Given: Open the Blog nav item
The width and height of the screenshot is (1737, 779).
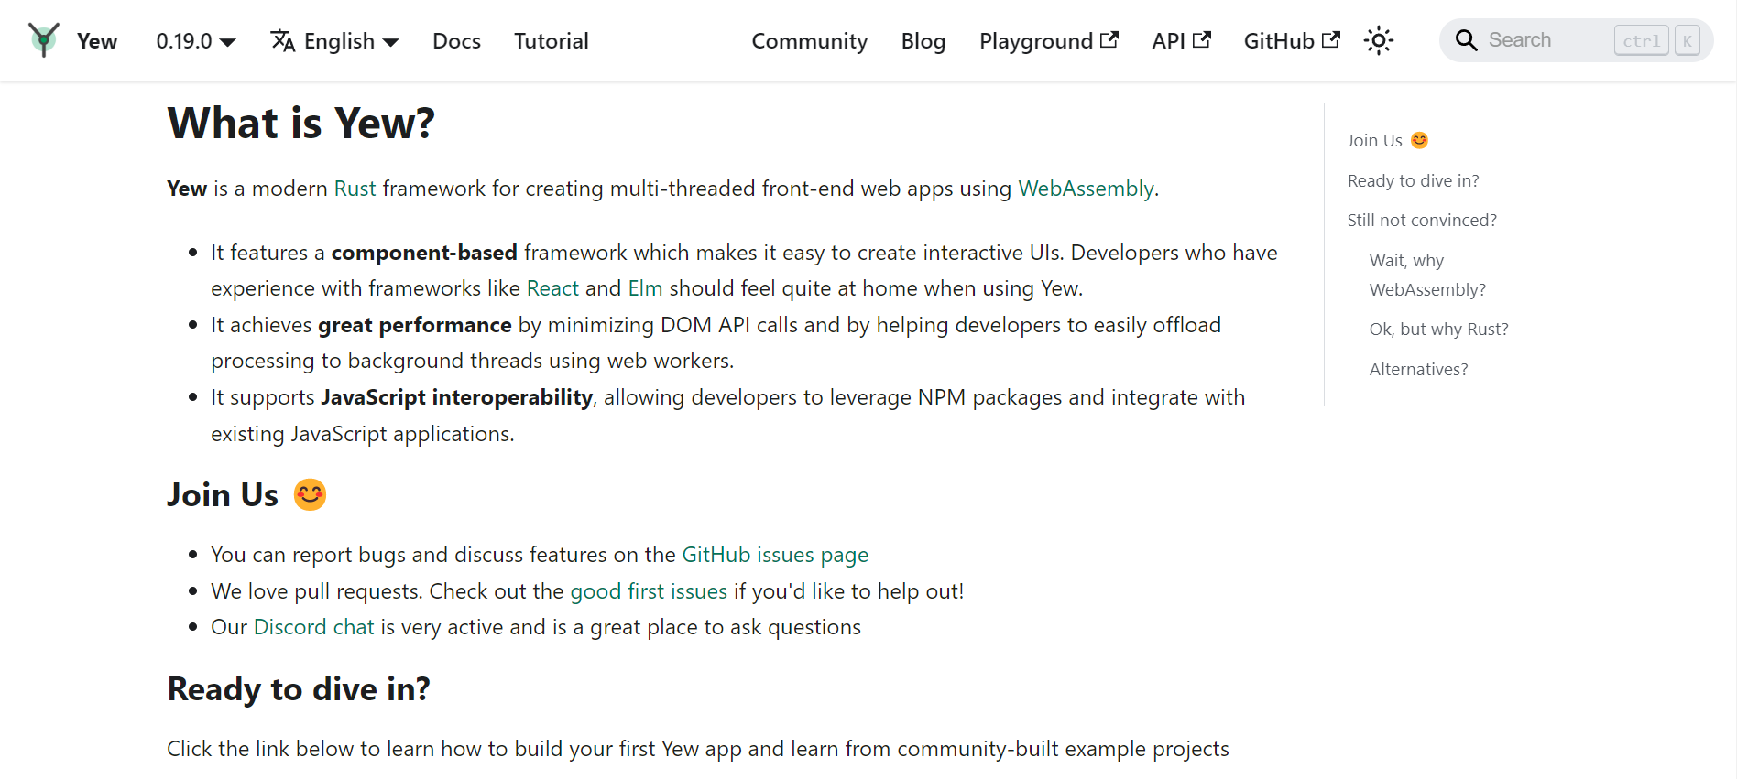Looking at the screenshot, I should click(923, 41).
